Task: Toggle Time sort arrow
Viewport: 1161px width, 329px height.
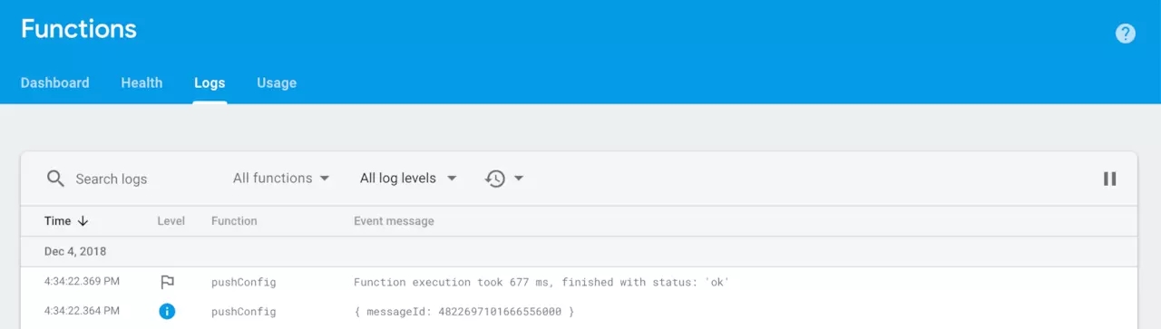Action: (83, 221)
